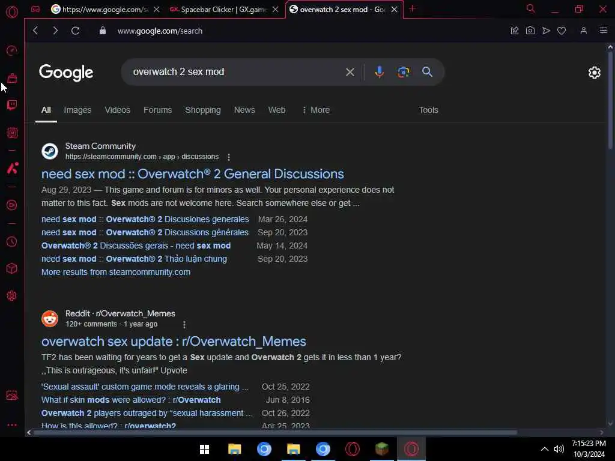Open Extensions cube sidebar icon
Screen dimensions: 615x461
click(x=12, y=268)
